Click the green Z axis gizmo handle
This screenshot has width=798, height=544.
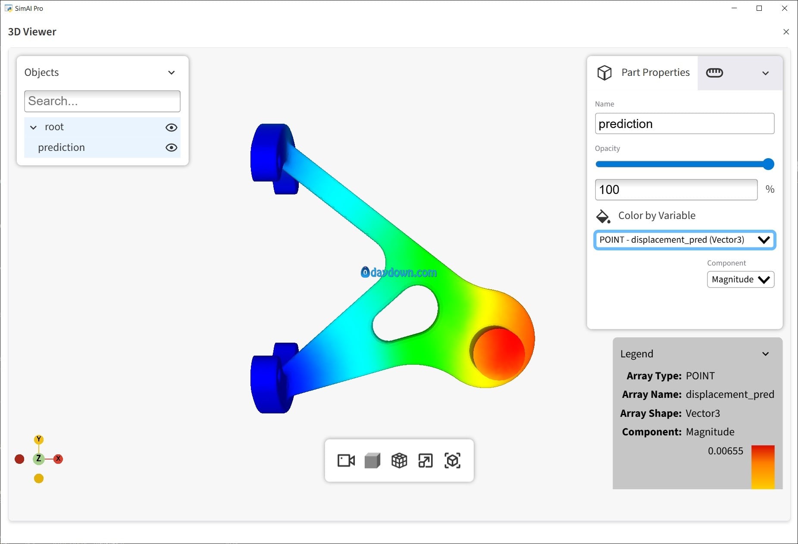pos(39,459)
